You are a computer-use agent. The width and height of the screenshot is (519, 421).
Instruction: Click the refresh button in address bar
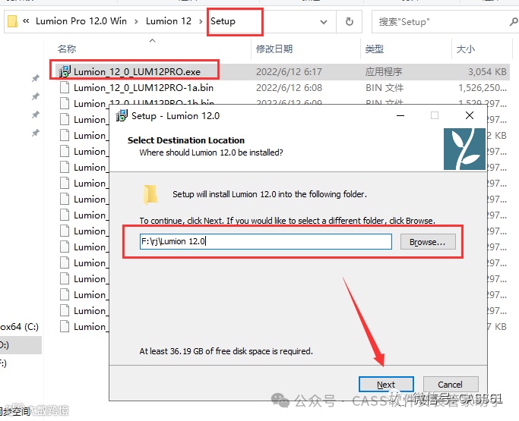350,22
